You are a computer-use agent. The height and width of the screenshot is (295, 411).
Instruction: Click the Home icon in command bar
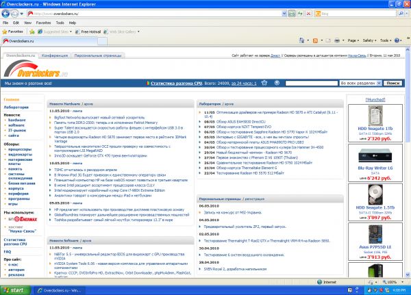[x=301, y=40]
